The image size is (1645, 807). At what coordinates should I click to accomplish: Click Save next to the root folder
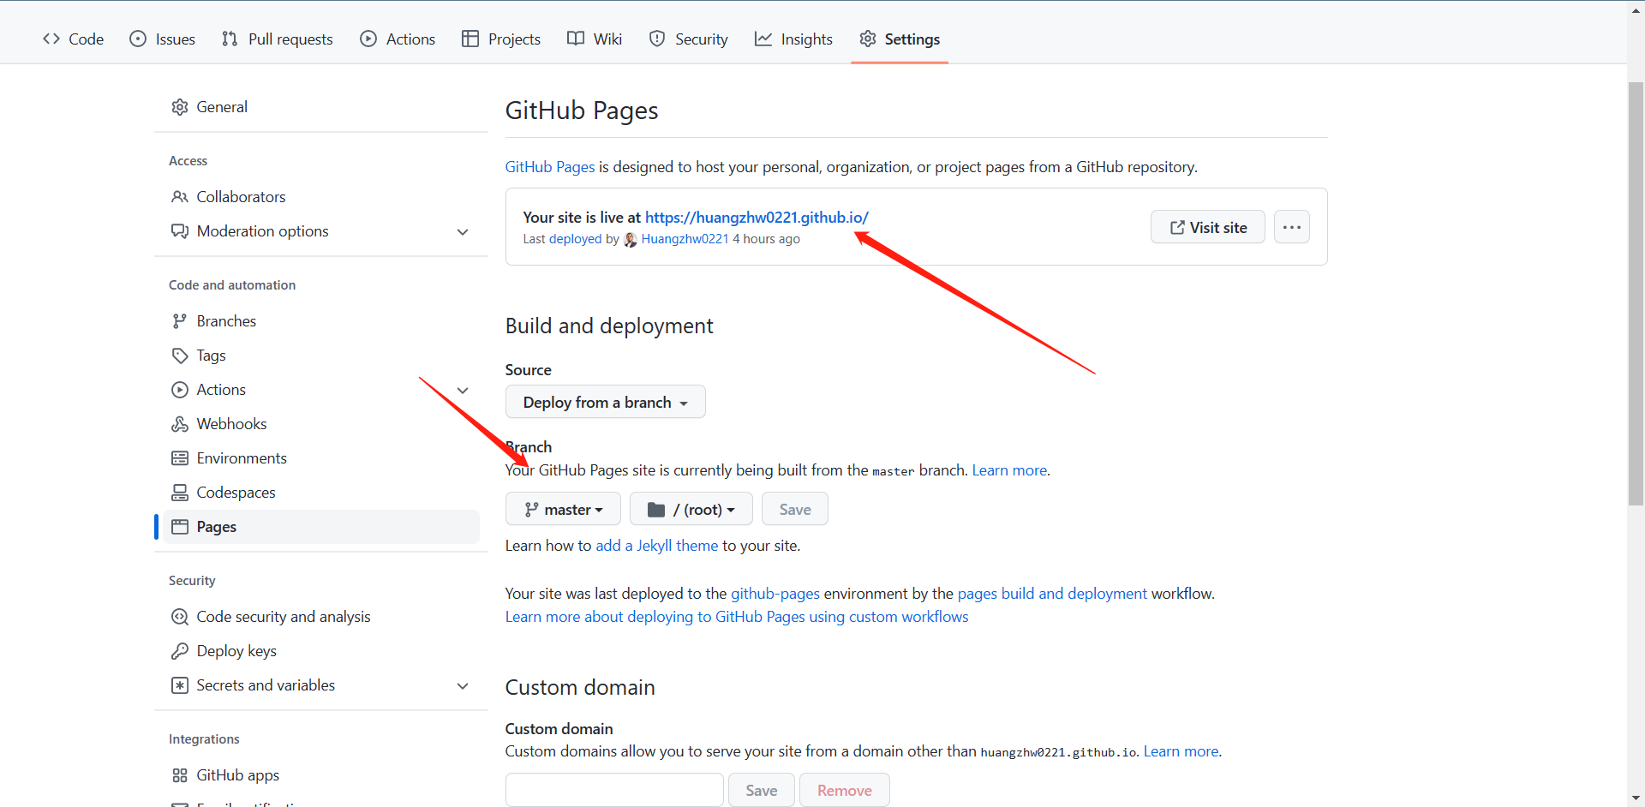(795, 509)
